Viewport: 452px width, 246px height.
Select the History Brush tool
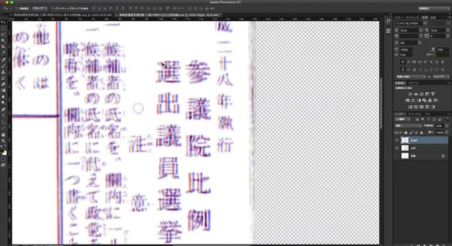point(3,78)
